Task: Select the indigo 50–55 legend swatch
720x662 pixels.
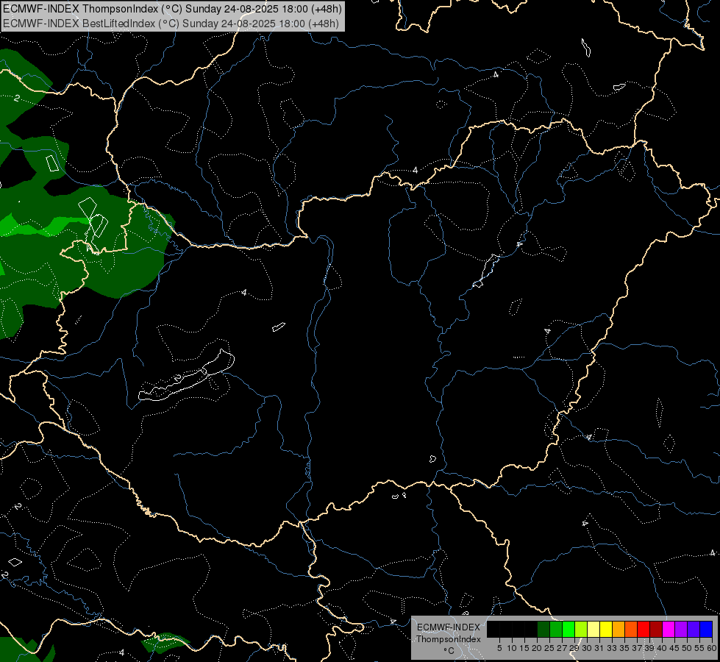Action: pos(694,630)
